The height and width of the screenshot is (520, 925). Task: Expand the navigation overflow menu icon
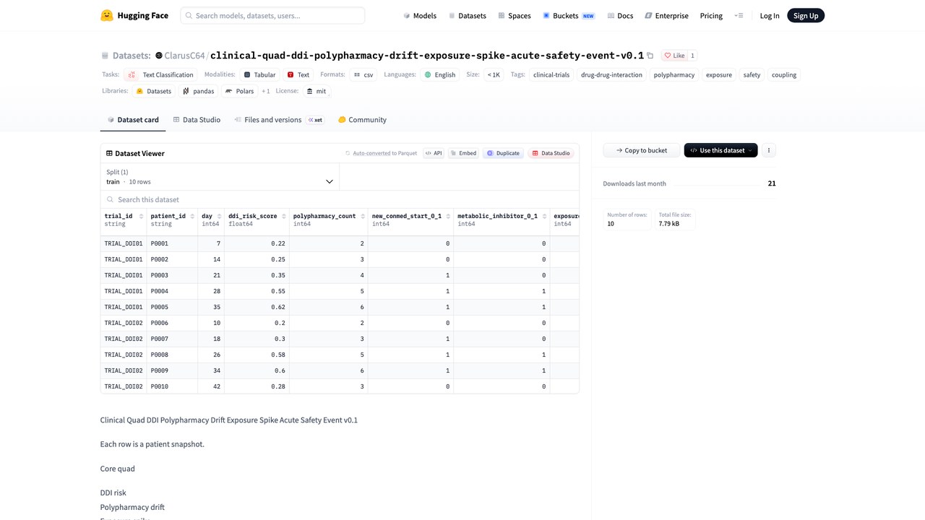coord(739,15)
